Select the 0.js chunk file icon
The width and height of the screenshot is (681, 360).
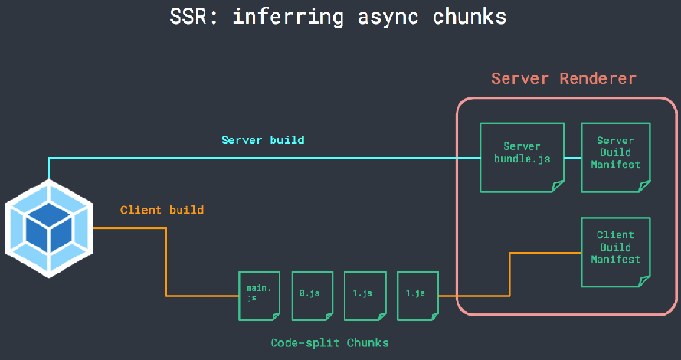coord(312,295)
